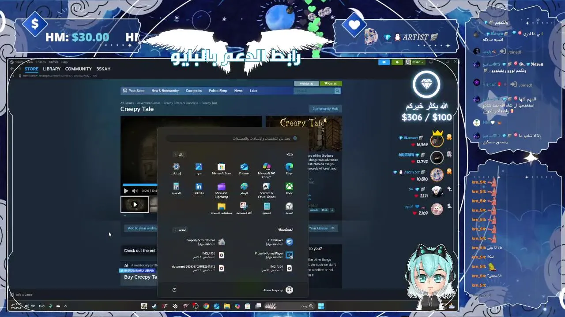The height and width of the screenshot is (317, 565).
Task: Open Steam menu in menu bar
Action: coord(19,62)
